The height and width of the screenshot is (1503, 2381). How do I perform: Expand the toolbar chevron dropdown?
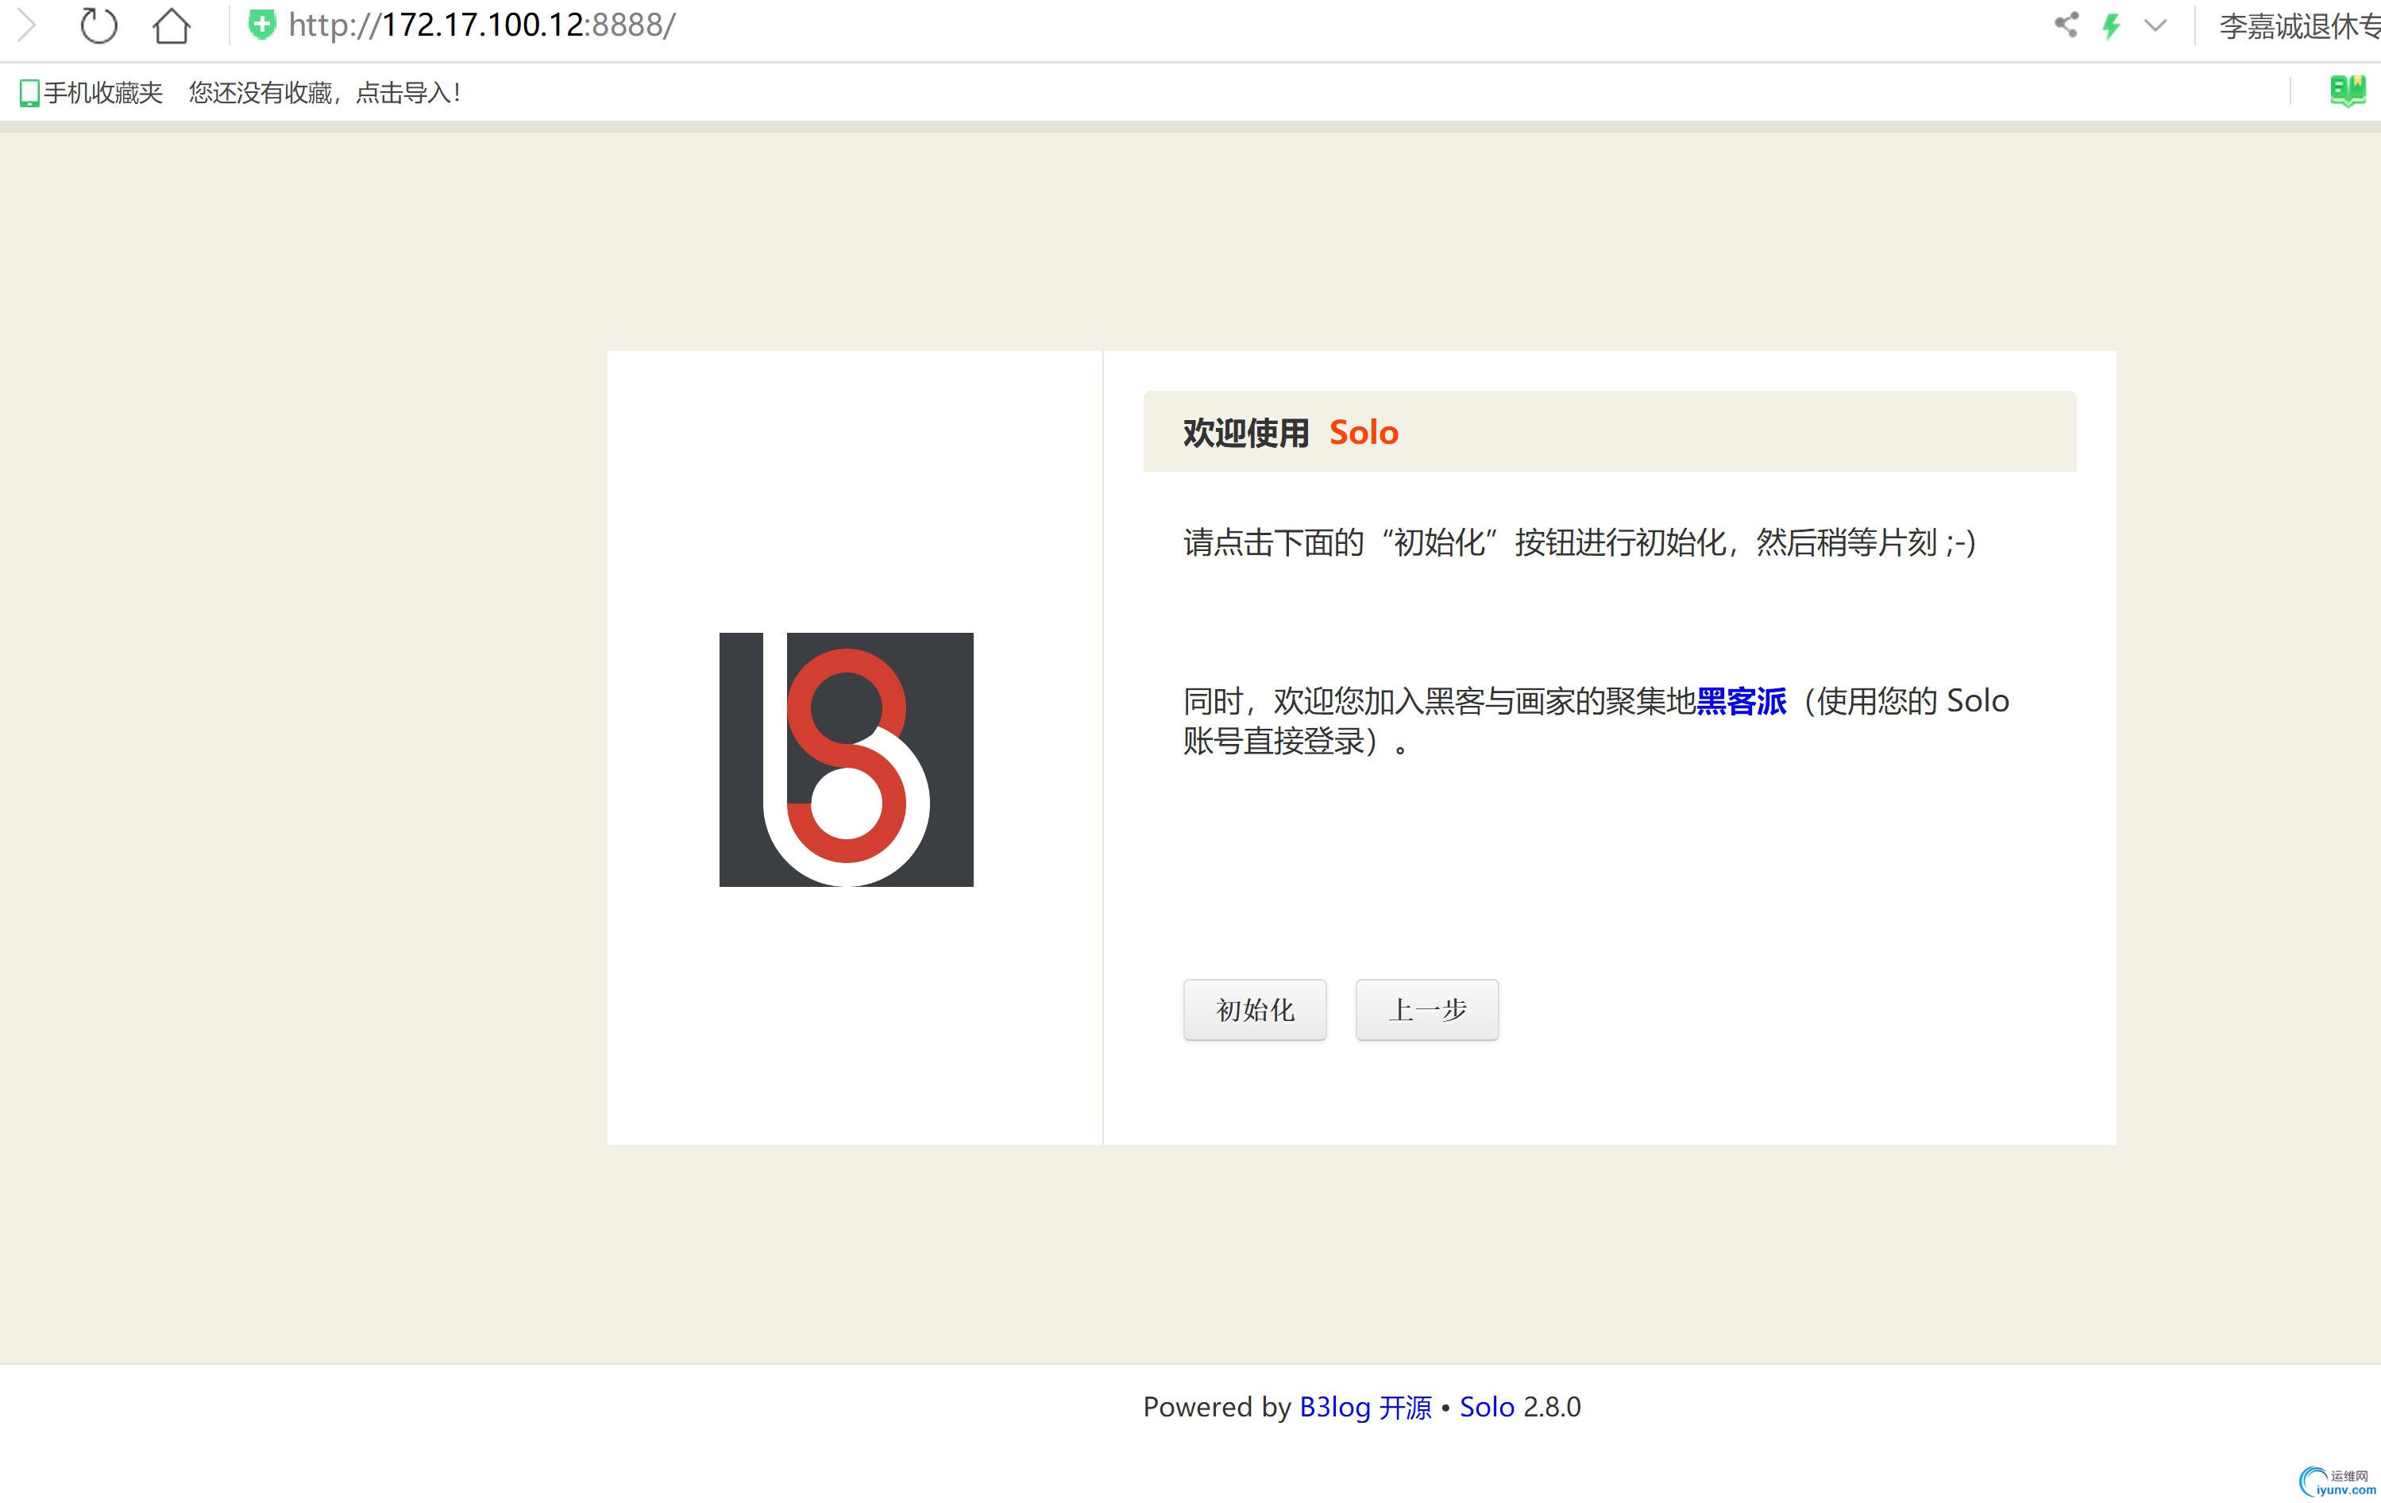(2155, 25)
